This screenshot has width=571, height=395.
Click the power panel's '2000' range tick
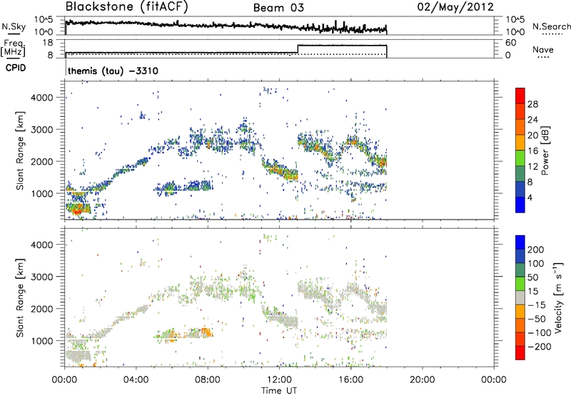[42, 161]
